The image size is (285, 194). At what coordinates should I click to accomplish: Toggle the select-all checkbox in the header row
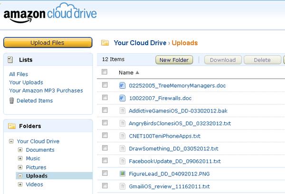click(x=104, y=72)
